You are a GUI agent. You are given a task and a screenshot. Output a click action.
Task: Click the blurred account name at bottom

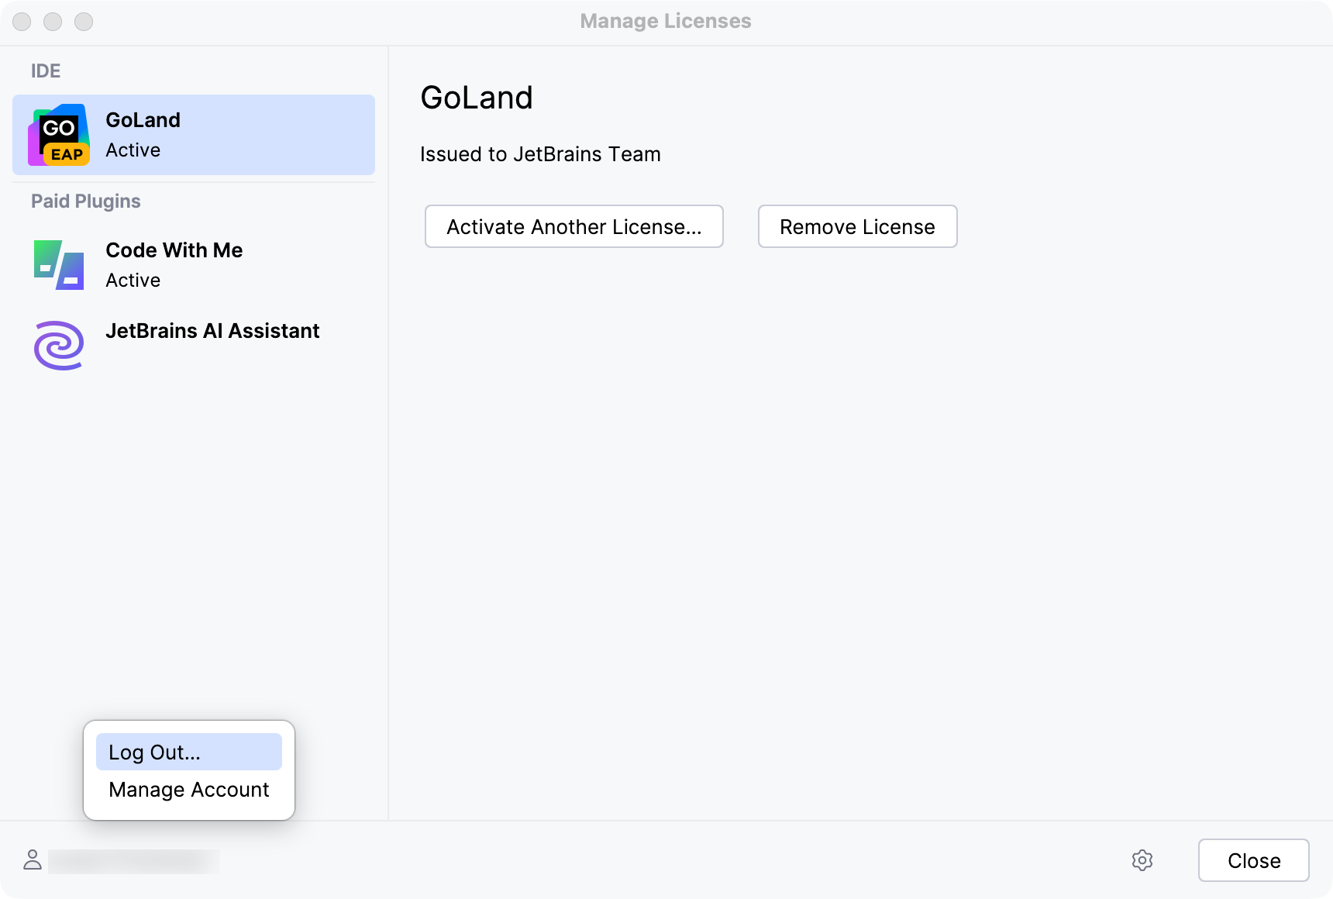pos(133,861)
